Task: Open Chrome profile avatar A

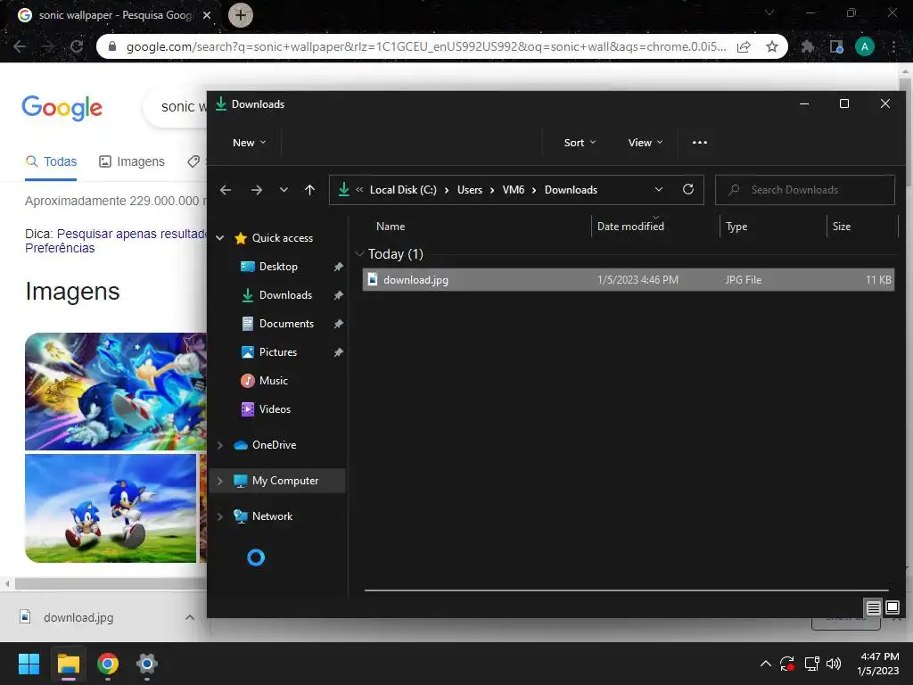Action: click(x=865, y=46)
